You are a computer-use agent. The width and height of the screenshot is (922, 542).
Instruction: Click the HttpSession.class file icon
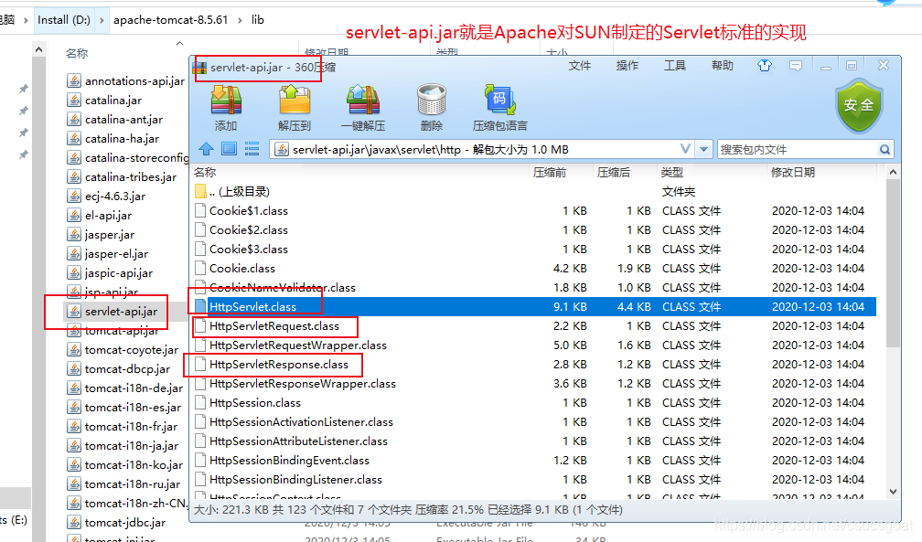pyautogui.click(x=200, y=403)
